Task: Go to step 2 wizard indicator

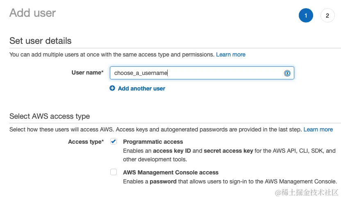Action: [x=327, y=16]
